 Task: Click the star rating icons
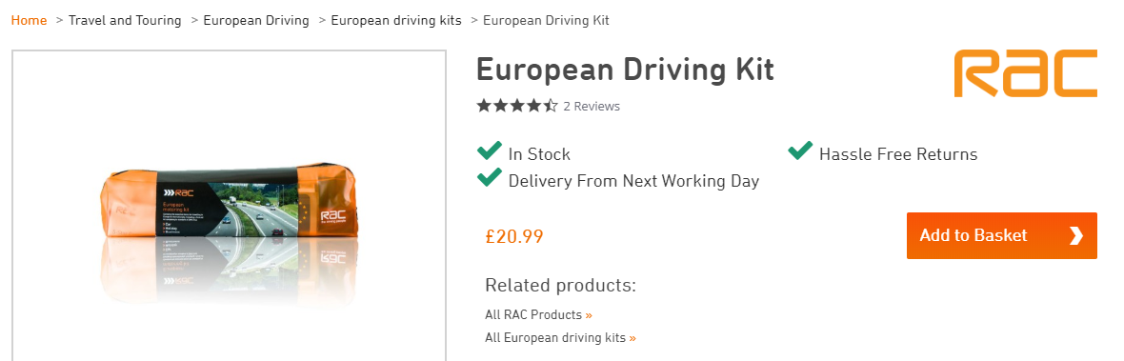click(x=517, y=106)
